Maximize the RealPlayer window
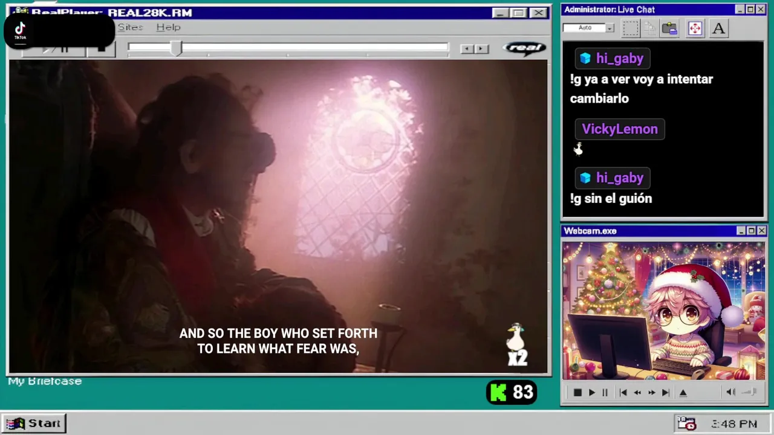 pos(518,13)
